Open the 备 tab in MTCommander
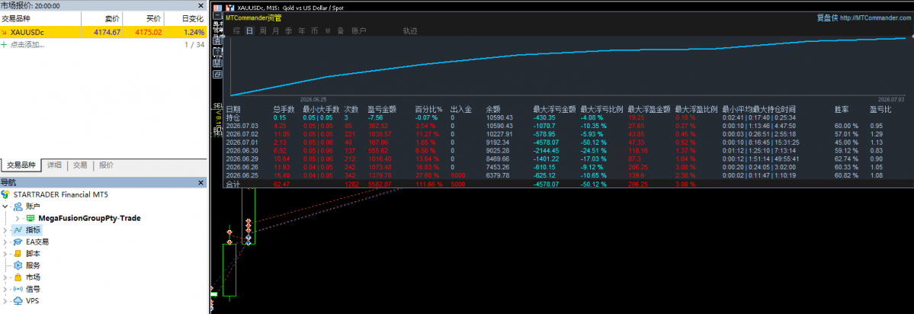This screenshot has width=914, height=314. (341, 31)
